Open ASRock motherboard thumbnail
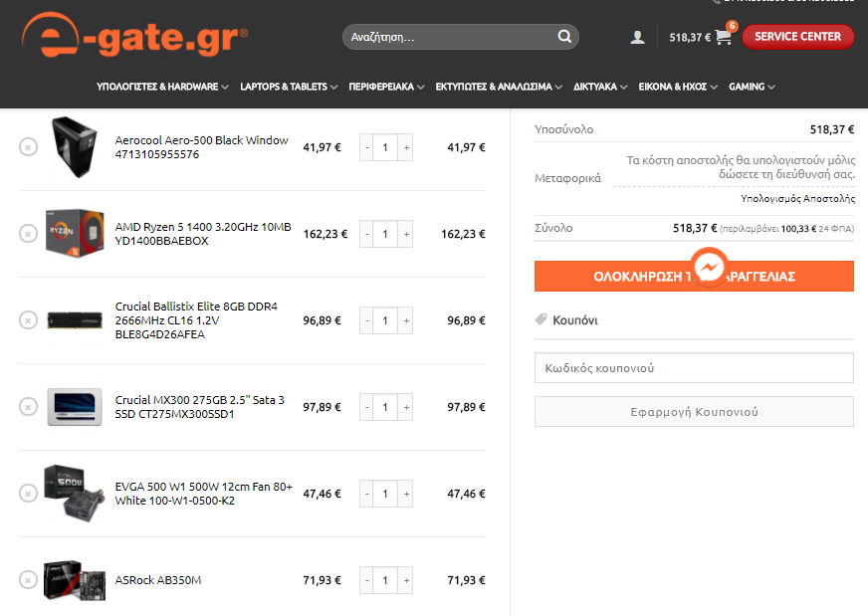Viewport: 868px width, 616px height. pyautogui.click(x=75, y=580)
